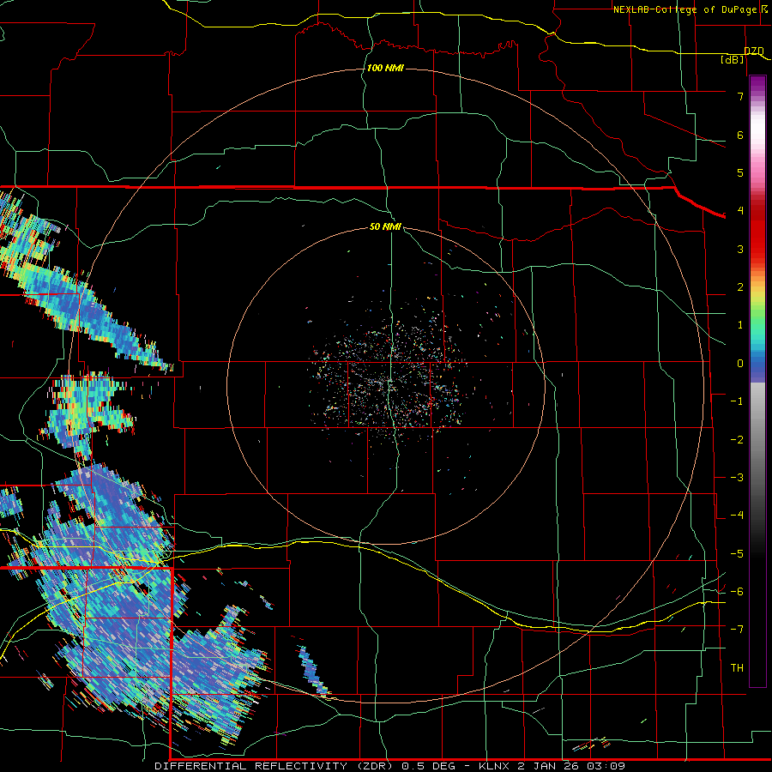Click the 3 dB scale value
The image size is (772, 772).
coord(740,249)
